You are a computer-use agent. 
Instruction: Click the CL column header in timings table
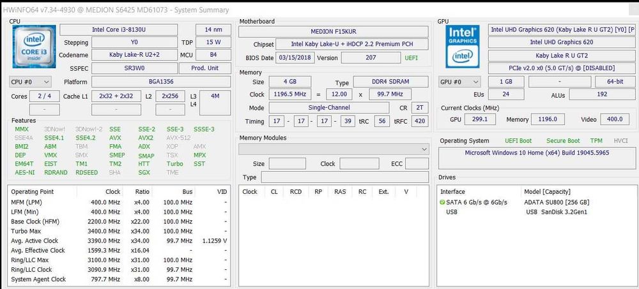(274, 192)
